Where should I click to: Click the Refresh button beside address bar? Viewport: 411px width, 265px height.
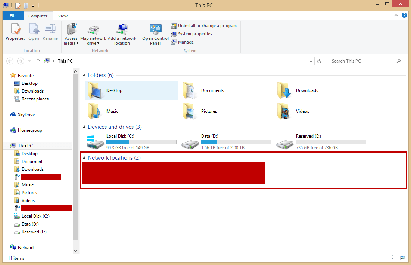click(x=319, y=61)
